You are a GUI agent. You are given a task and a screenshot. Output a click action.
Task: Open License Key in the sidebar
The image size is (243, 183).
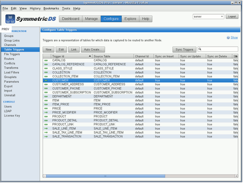click(12, 116)
